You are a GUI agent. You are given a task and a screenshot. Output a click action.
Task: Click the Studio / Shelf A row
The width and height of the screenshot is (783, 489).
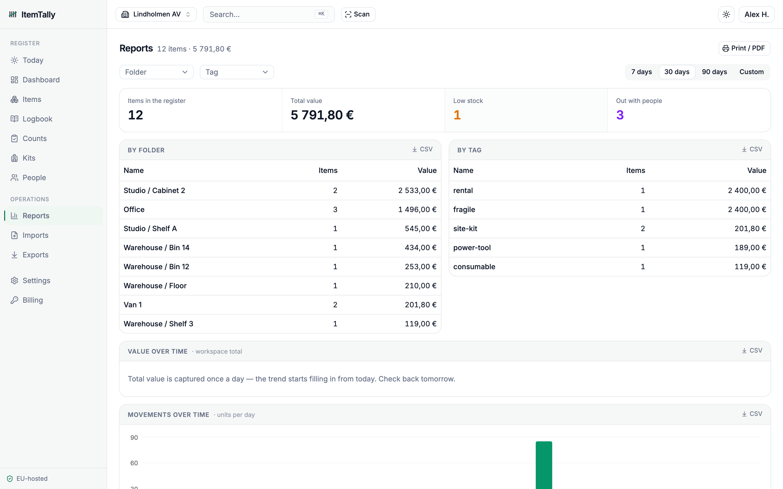[280, 229]
